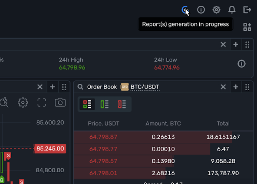Click 84,800.00 price axis label
The width and height of the screenshot is (257, 184).
[50, 170]
